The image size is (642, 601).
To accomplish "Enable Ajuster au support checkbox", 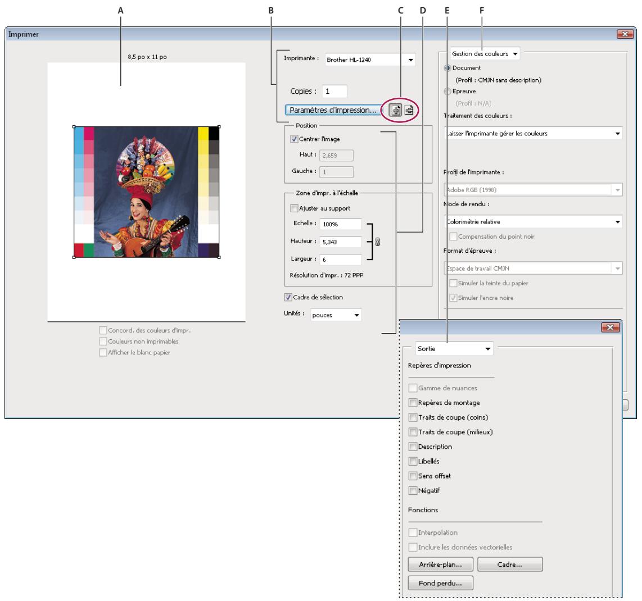I will tap(294, 208).
